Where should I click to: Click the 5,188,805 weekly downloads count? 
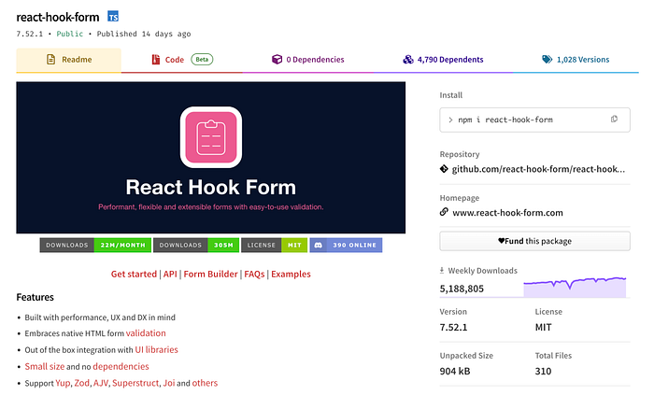(462, 289)
